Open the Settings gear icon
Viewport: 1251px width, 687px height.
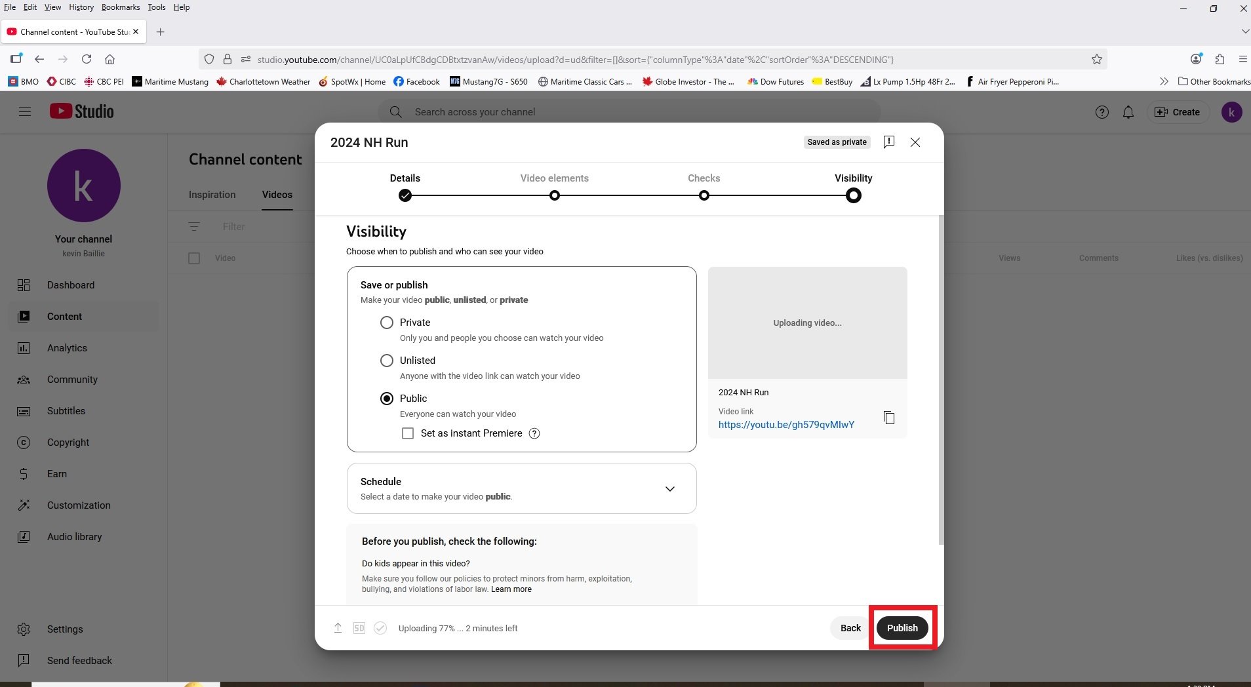coord(24,629)
